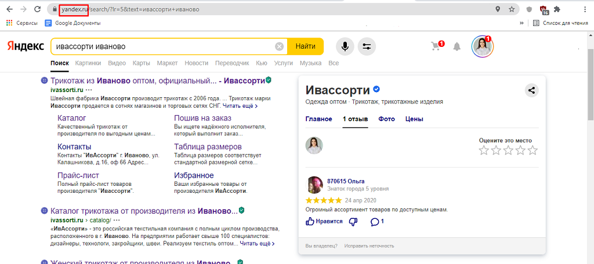Click the microphone voice search icon
Image resolution: width=594 pixels, height=264 pixels.
click(345, 46)
